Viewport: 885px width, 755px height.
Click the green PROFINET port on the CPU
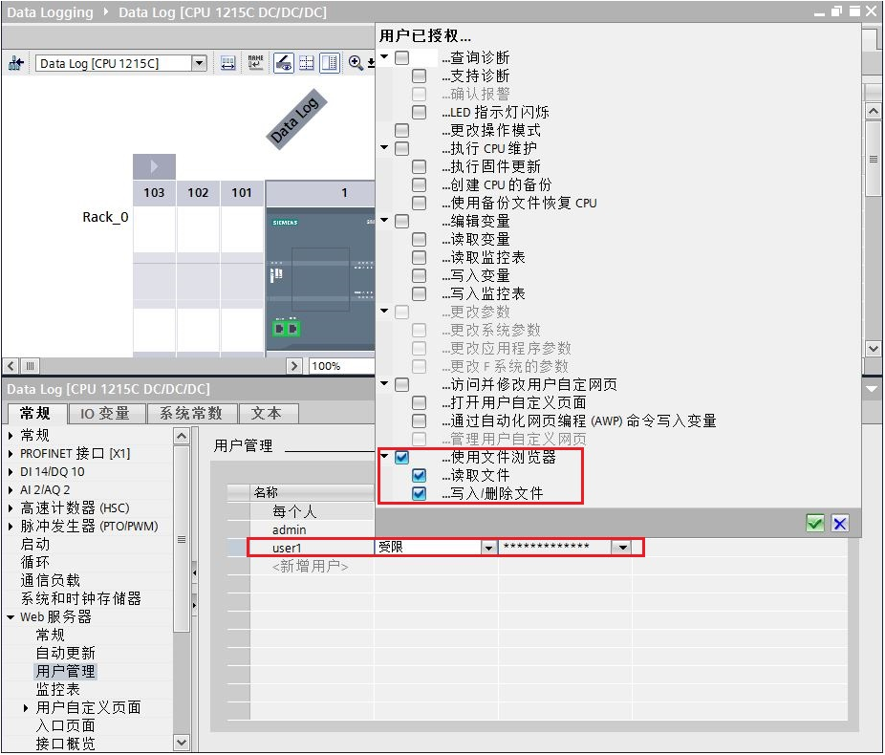pos(286,328)
